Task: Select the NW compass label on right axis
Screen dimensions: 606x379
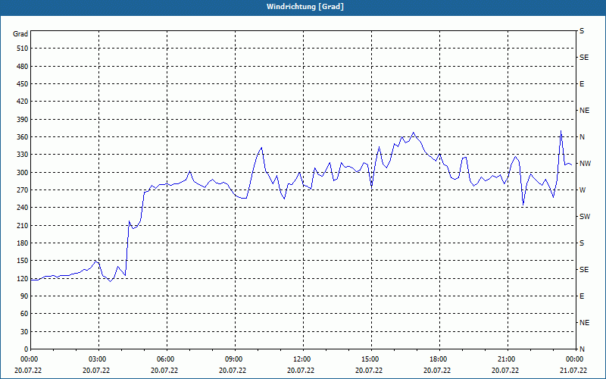Action: [x=585, y=164]
